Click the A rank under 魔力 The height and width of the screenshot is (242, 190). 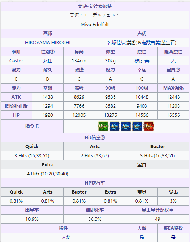pos(110,79)
